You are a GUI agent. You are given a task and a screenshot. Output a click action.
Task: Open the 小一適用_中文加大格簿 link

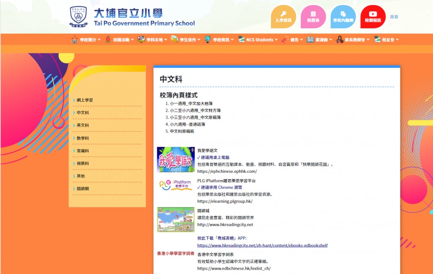pyautogui.click(x=191, y=103)
